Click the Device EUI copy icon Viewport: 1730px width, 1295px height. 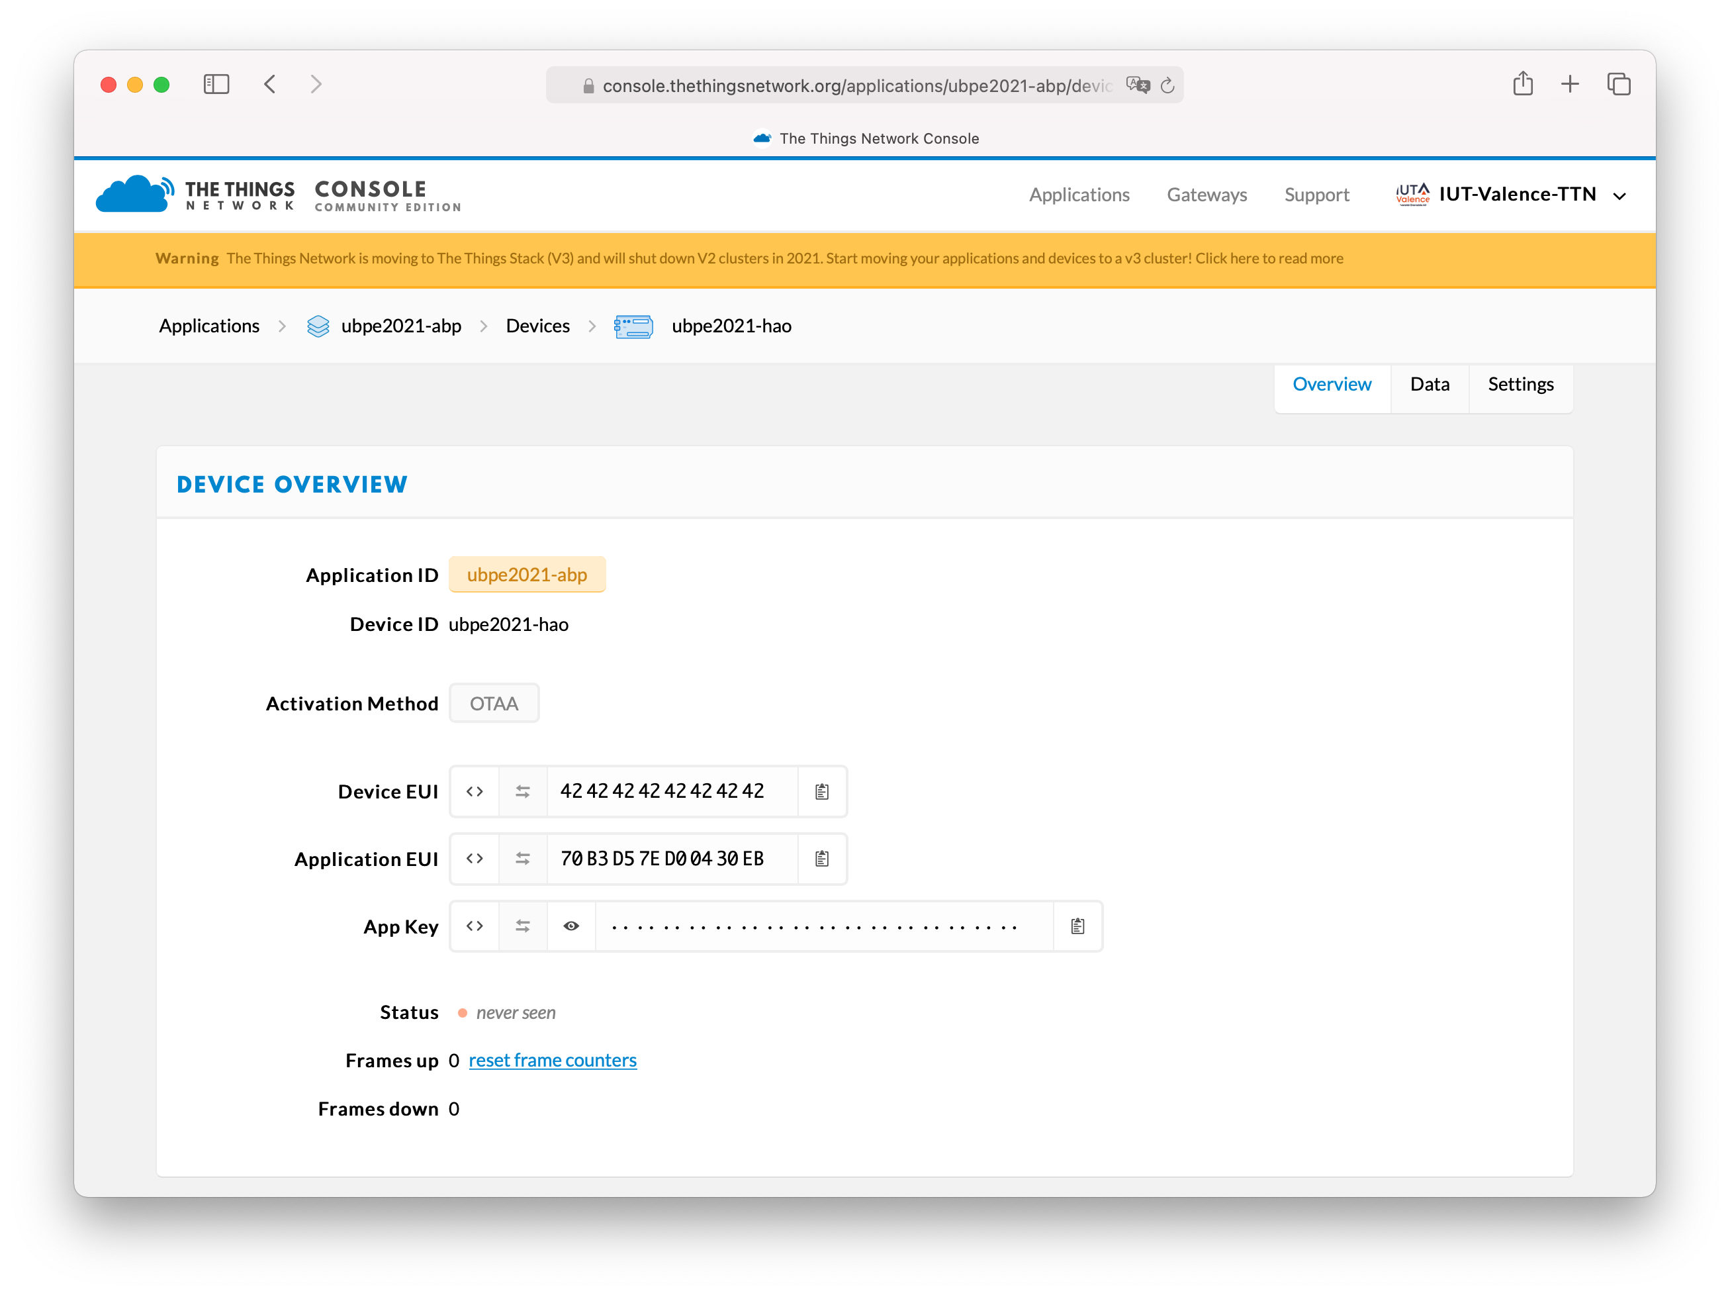tap(823, 791)
